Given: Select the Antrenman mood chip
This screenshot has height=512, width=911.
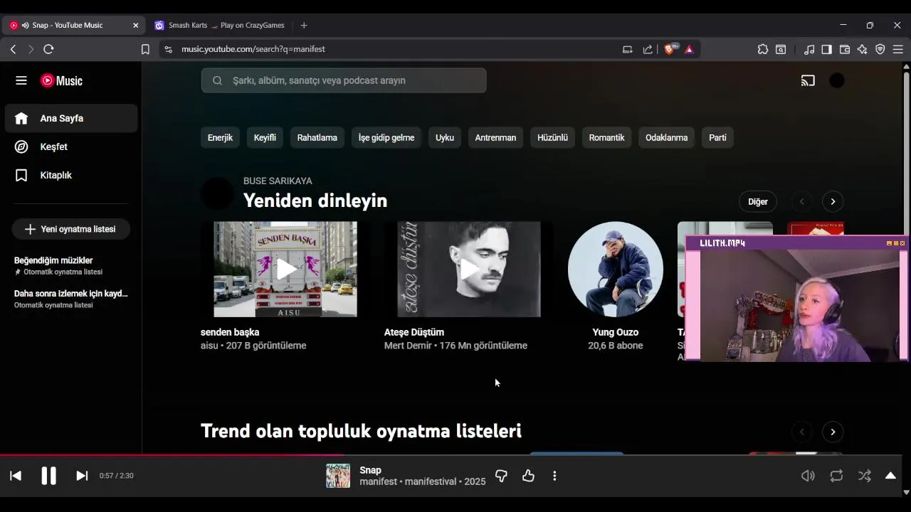Looking at the screenshot, I should (x=495, y=137).
